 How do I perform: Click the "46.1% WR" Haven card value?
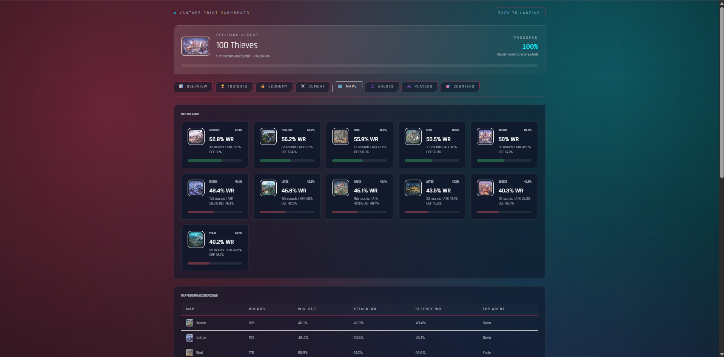coord(366,191)
